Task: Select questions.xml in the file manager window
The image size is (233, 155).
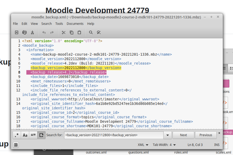Action: point(138,152)
